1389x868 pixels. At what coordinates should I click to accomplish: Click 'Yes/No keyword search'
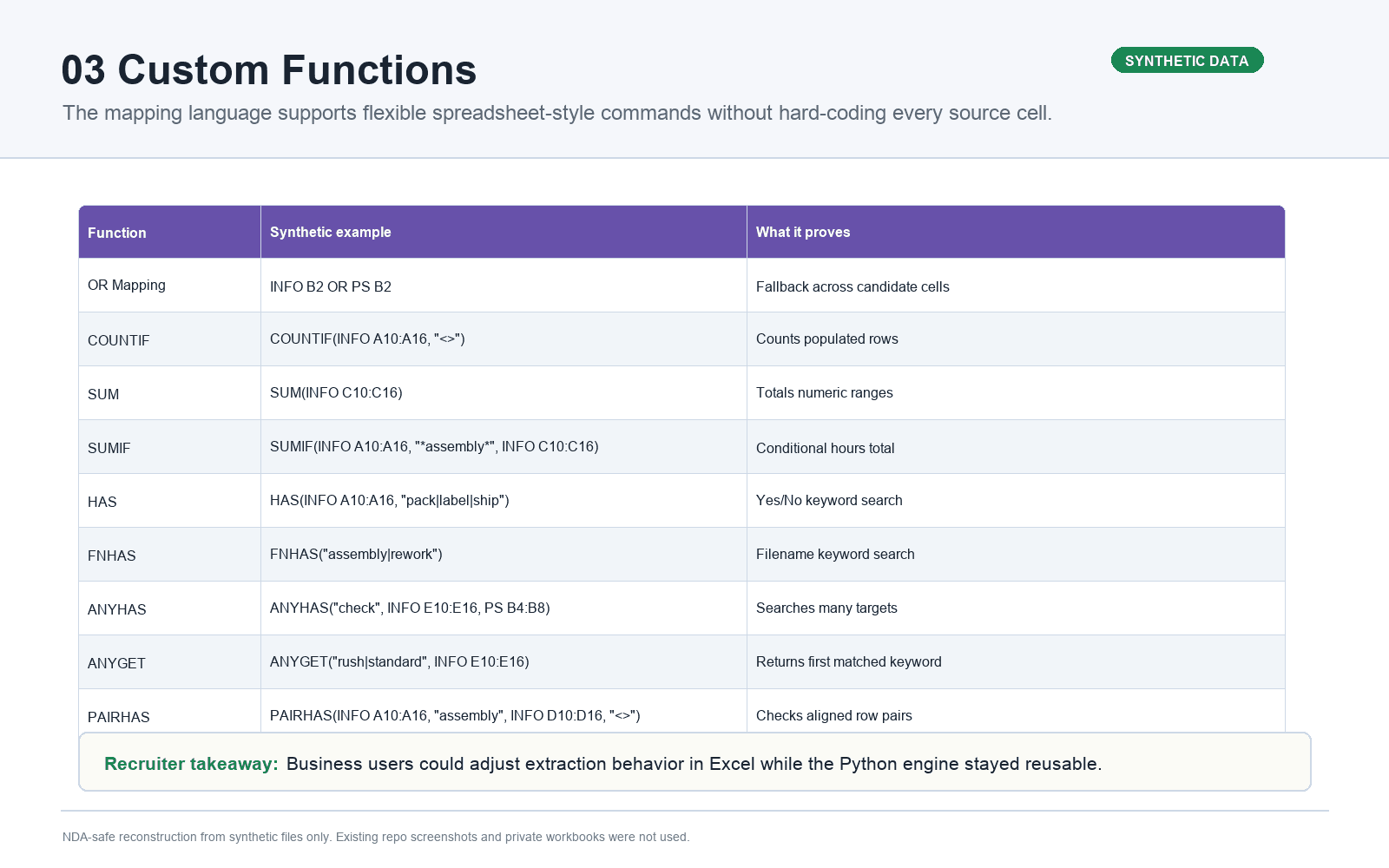pyautogui.click(x=829, y=500)
